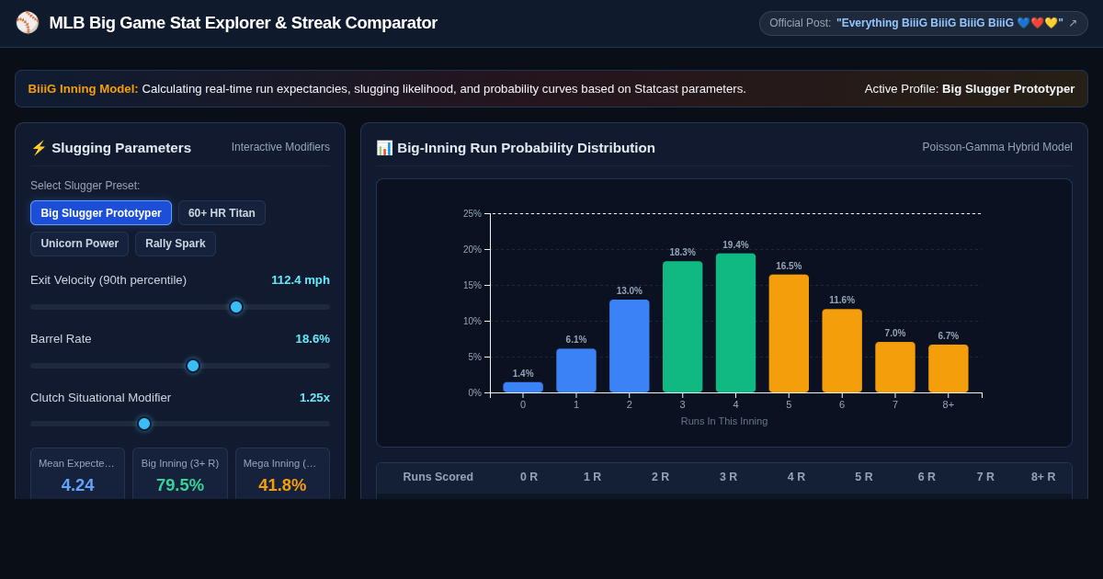
Task: Click the "18.6%" barrel rate value
Action: point(313,338)
